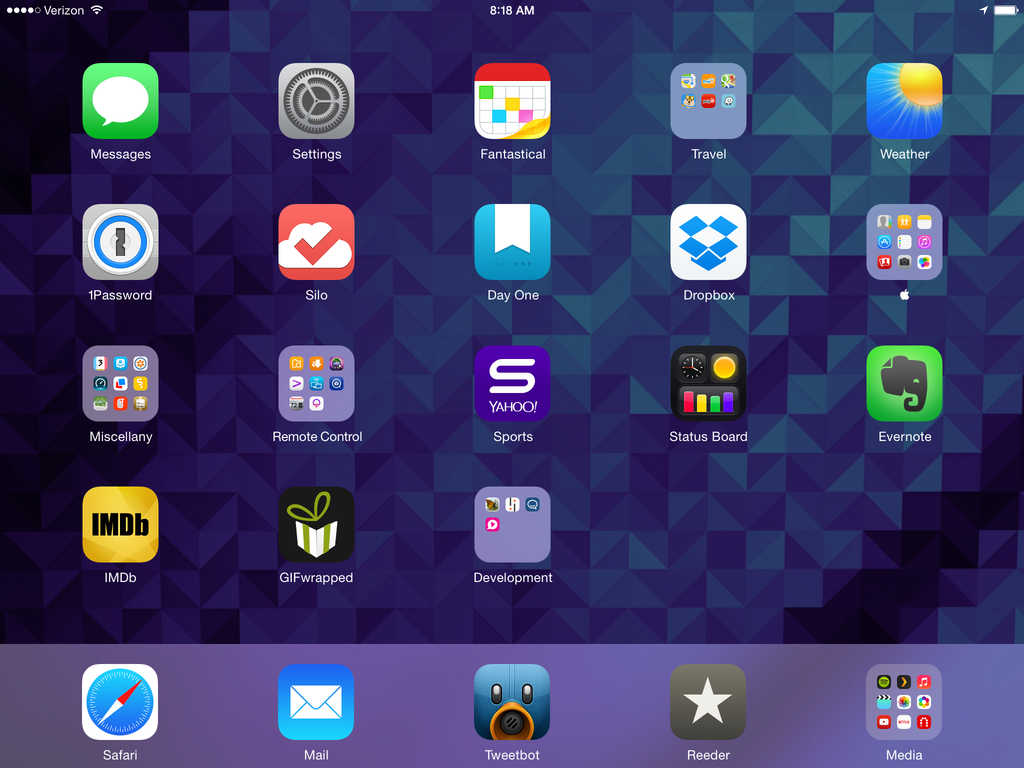Launch the Day One journal app
This screenshot has height=768, width=1024.
512,242
